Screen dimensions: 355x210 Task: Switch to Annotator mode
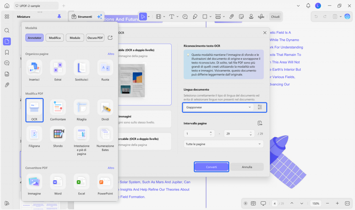point(34,37)
